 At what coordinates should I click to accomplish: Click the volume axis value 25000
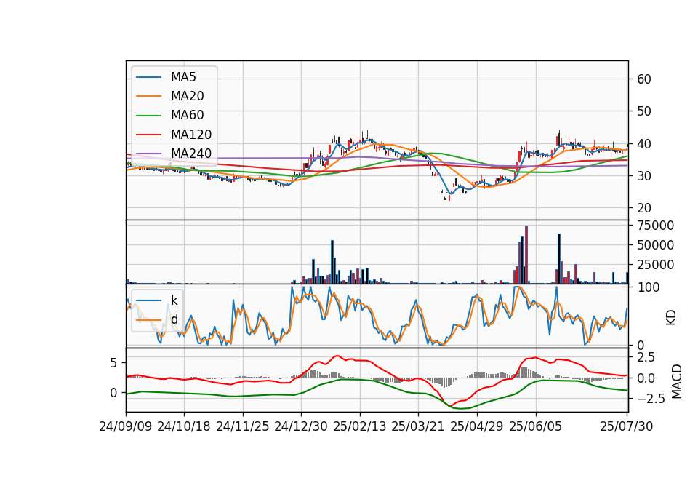coord(656,265)
